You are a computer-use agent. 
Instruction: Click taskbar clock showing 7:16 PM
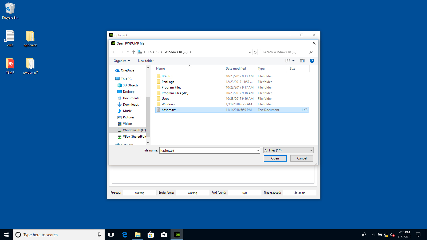tap(404, 235)
